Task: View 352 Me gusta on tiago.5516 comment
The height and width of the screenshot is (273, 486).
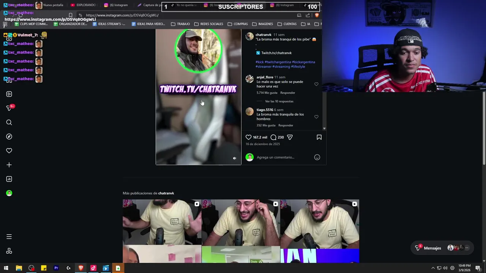Action: click(x=266, y=126)
